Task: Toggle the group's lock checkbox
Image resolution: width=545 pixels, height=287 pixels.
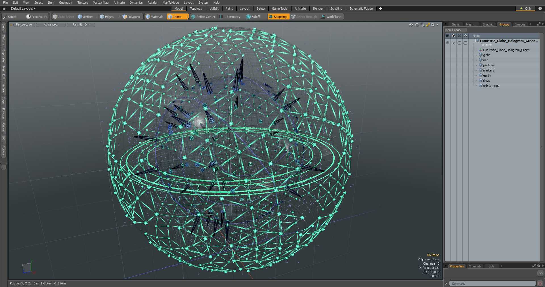Action: 465,43
